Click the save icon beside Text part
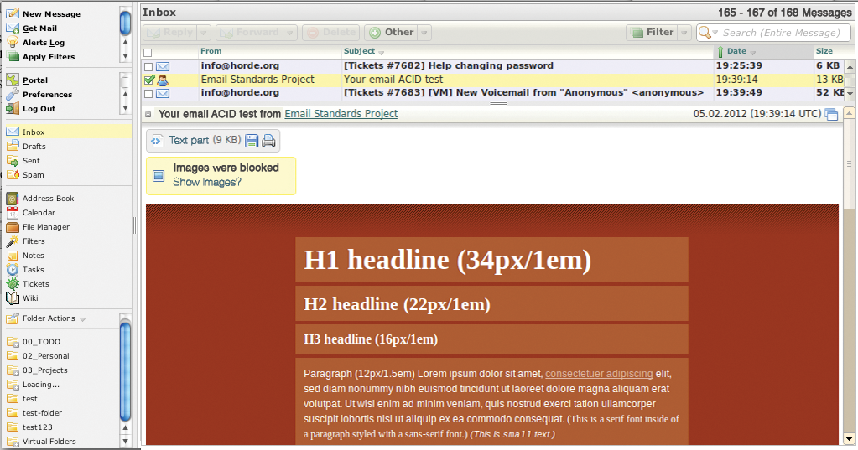The image size is (858, 450). point(252,141)
